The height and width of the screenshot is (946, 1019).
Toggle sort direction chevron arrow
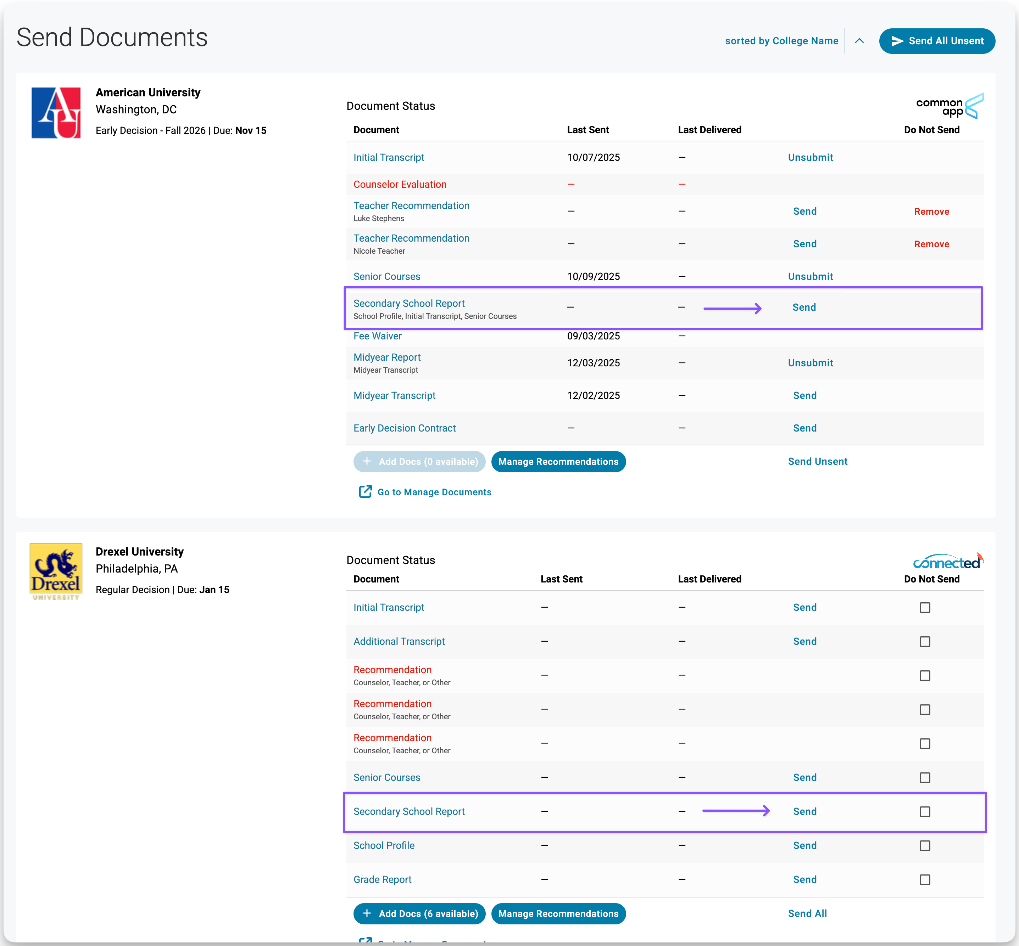[x=860, y=41]
